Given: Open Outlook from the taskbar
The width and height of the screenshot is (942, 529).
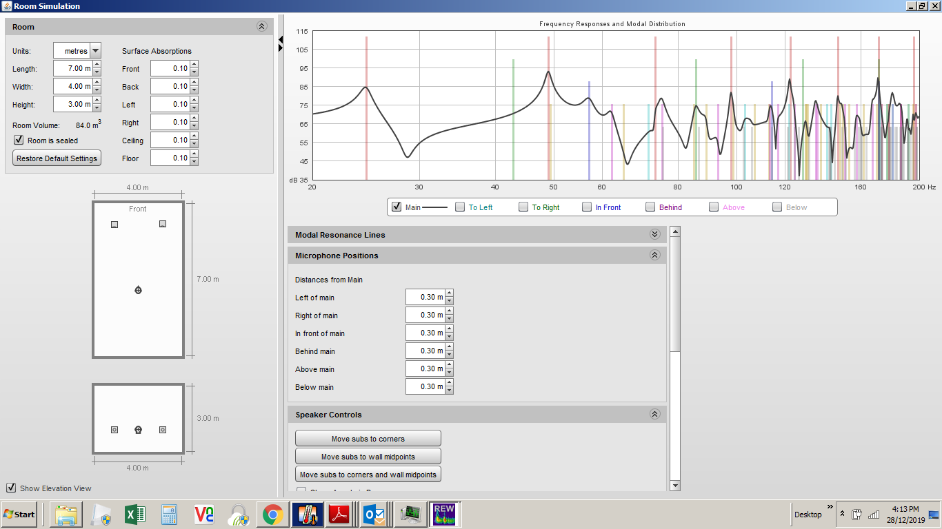Looking at the screenshot, I should (x=374, y=515).
